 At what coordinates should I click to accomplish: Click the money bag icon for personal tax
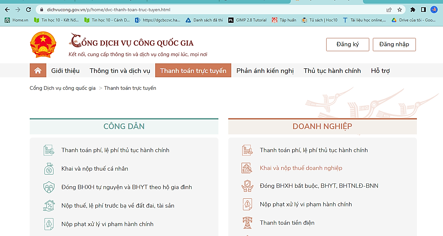(x=49, y=169)
